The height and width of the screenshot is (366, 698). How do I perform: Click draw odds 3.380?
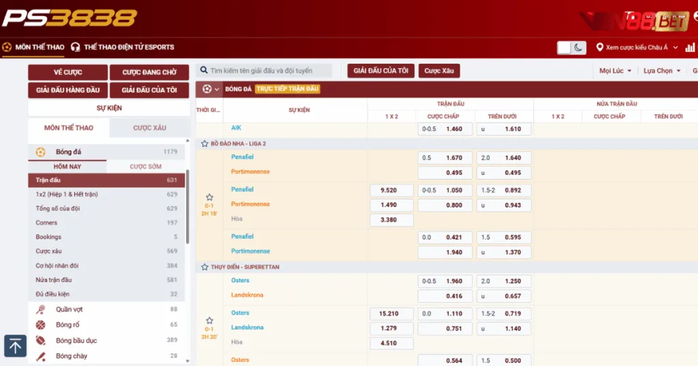(391, 220)
